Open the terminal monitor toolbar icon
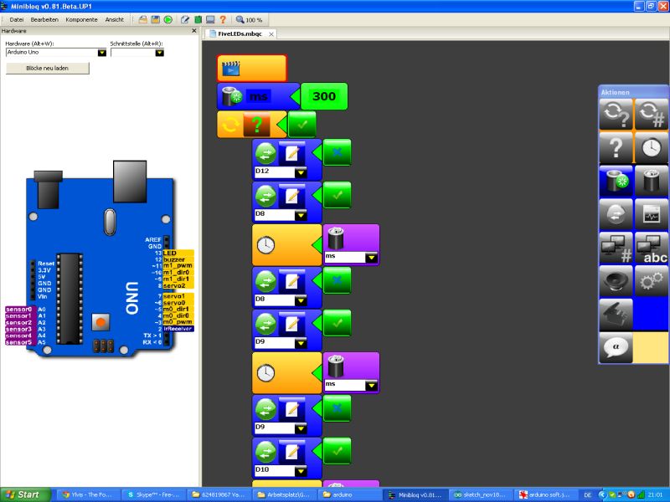 (210, 19)
